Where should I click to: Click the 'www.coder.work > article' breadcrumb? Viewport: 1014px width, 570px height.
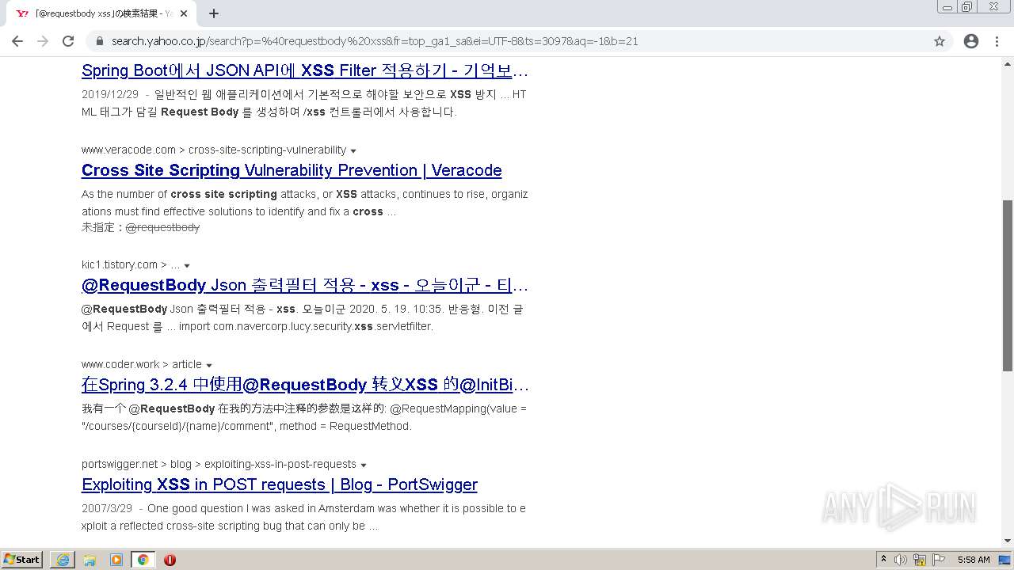[142, 364]
